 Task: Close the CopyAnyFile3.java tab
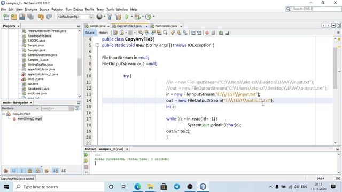(146, 26)
